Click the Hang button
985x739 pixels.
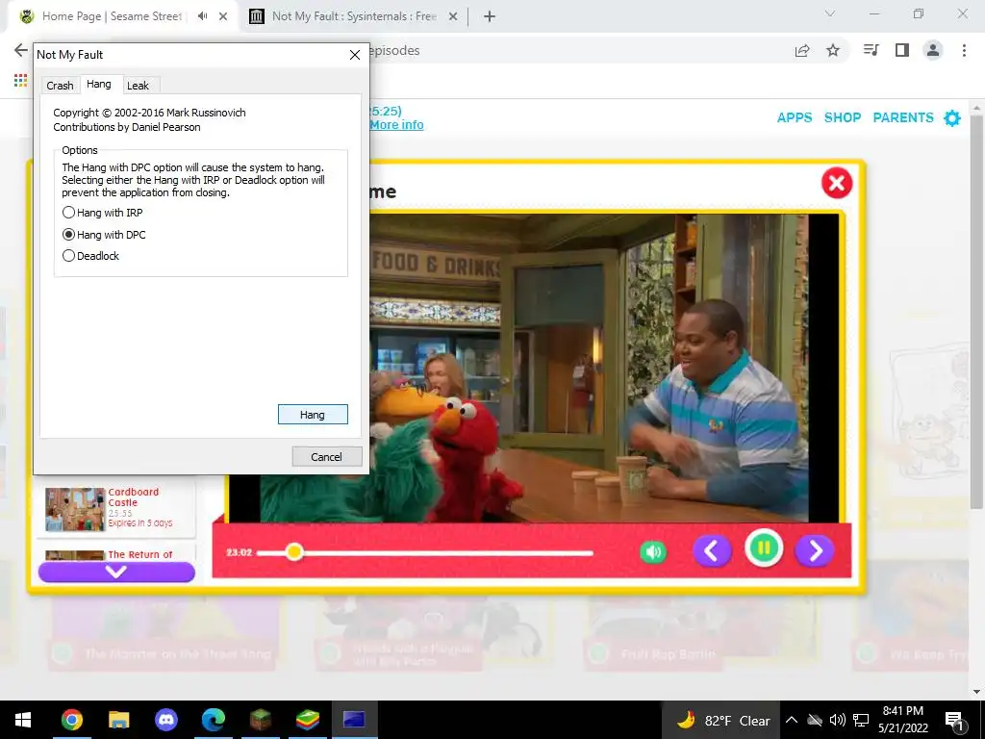pyautogui.click(x=313, y=414)
